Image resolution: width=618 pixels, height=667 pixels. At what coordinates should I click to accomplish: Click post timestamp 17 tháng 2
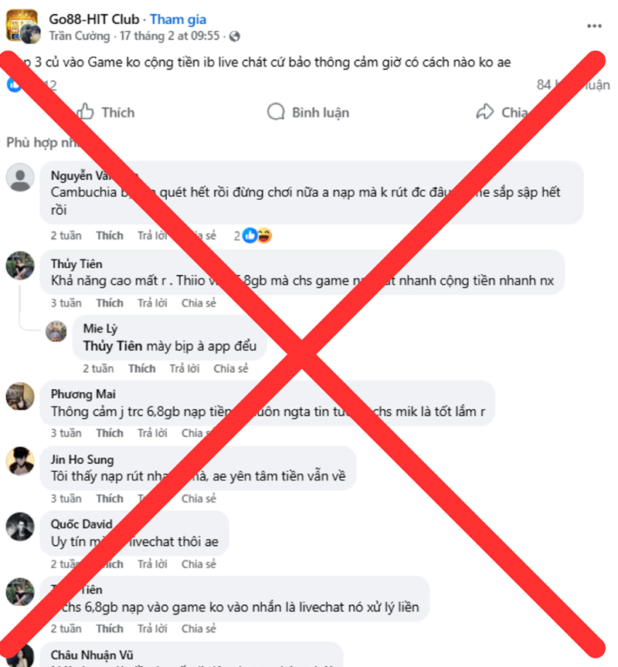[x=170, y=36]
